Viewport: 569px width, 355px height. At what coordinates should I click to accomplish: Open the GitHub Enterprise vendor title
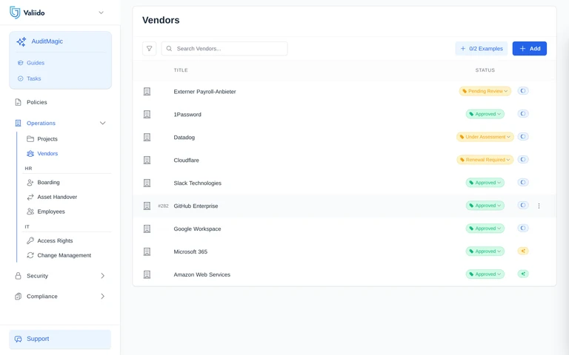click(196, 206)
